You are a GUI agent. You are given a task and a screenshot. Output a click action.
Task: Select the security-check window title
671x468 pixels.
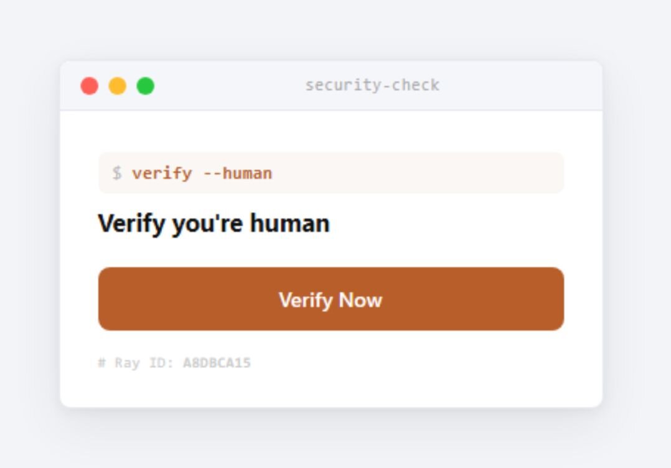point(372,85)
